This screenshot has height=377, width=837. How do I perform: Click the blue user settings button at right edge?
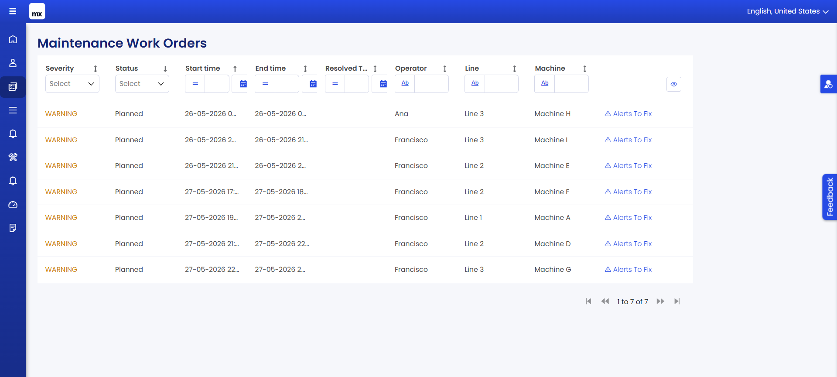[x=828, y=84]
